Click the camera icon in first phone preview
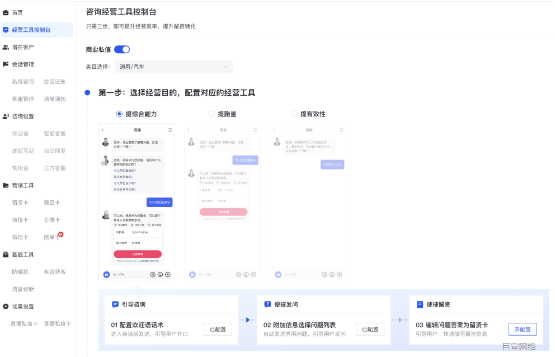Viewport: 555px width, 357px height. click(106, 275)
